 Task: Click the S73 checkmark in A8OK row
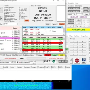pos(50,31)
